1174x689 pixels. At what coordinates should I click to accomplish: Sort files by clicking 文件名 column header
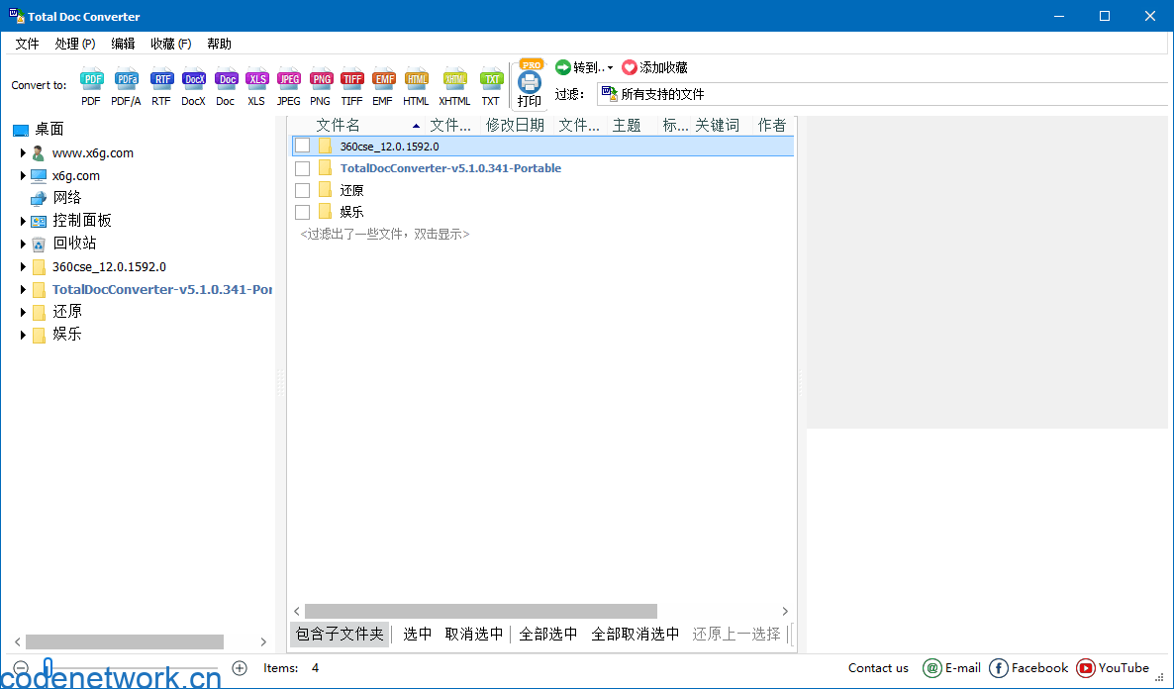coord(338,125)
